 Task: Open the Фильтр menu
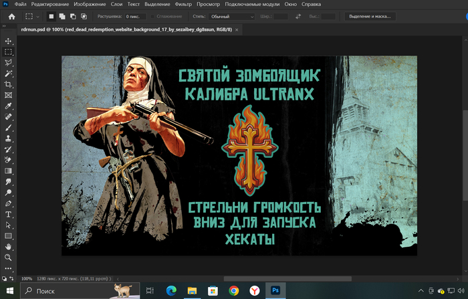(x=183, y=4)
